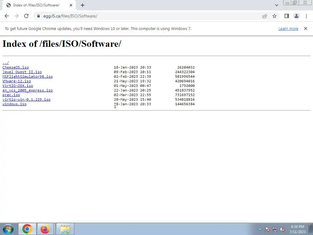The width and height of the screenshot is (313, 235).
Task: Reload the current page
Action: (26, 16)
